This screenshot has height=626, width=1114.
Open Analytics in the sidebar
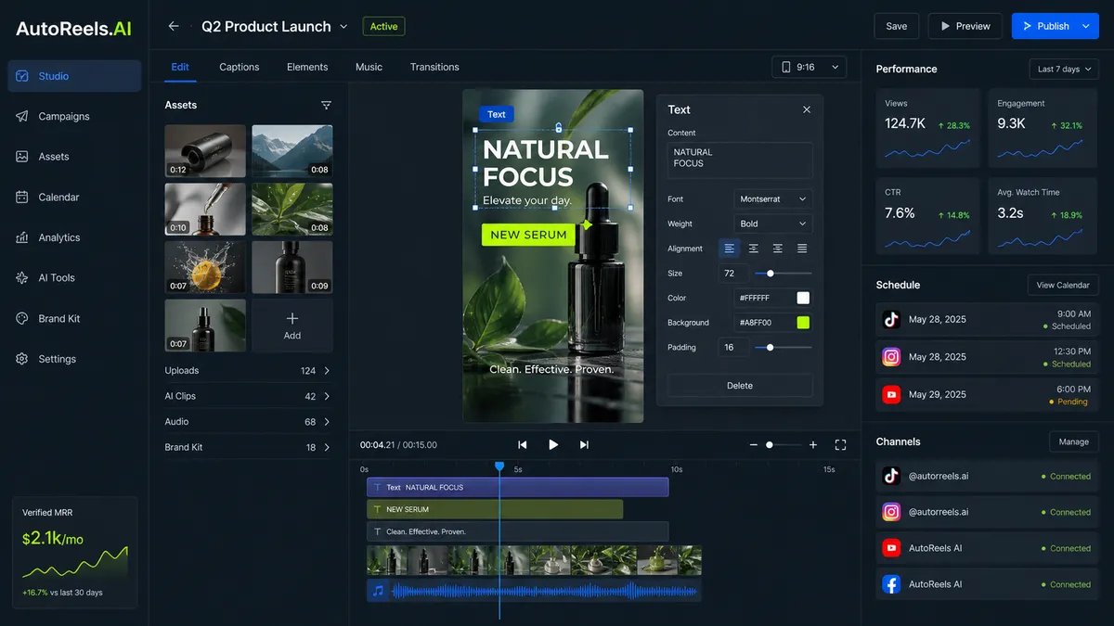(x=74, y=237)
